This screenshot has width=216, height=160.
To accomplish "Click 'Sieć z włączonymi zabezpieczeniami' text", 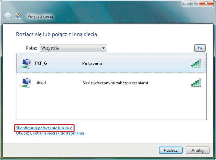I will click(115, 83).
